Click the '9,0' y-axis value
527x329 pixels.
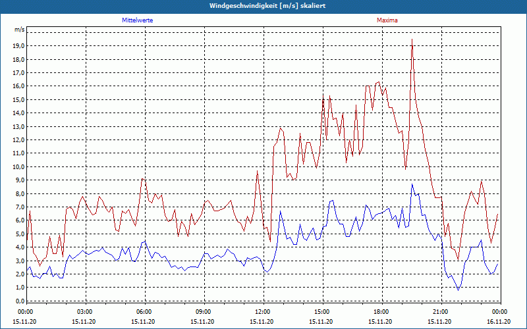(20, 180)
